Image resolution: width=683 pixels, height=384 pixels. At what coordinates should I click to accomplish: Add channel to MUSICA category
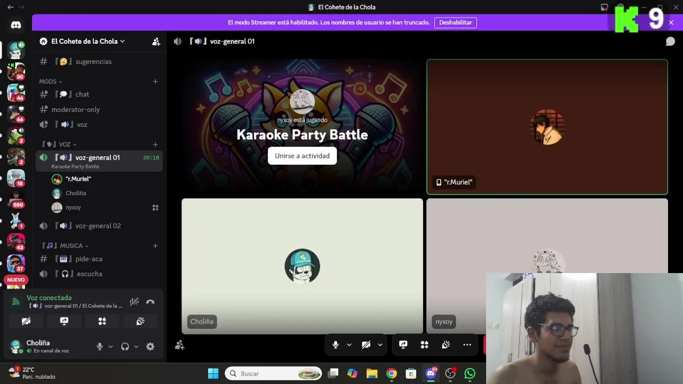coord(155,246)
